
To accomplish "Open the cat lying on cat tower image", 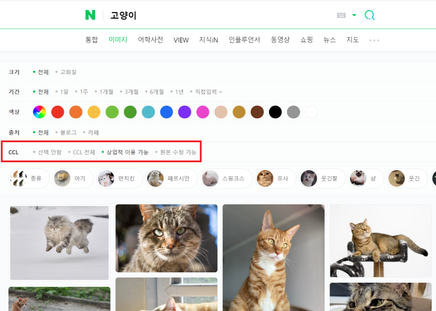I will (x=381, y=241).
